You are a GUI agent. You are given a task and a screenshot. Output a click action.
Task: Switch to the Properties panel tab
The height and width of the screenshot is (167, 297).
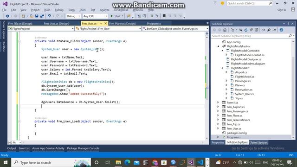pos(218,142)
